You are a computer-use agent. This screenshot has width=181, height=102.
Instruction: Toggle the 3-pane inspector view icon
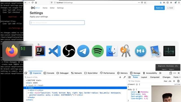pos(130,77)
